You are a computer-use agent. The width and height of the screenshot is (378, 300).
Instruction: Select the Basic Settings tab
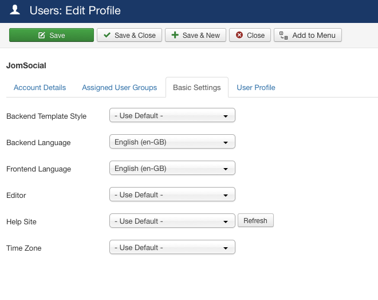pos(197,87)
